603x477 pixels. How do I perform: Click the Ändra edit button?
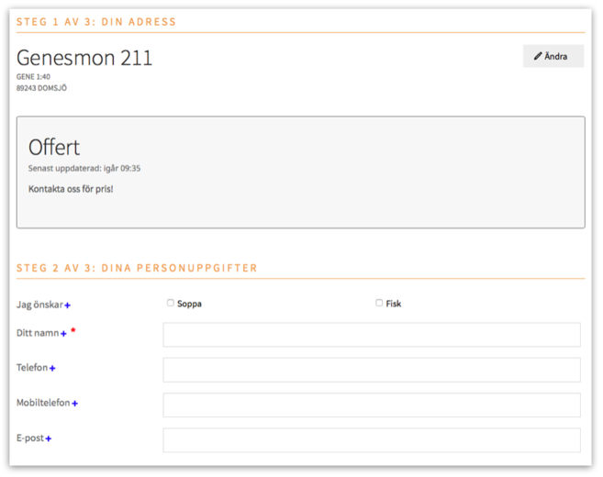[x=553, y=56]
